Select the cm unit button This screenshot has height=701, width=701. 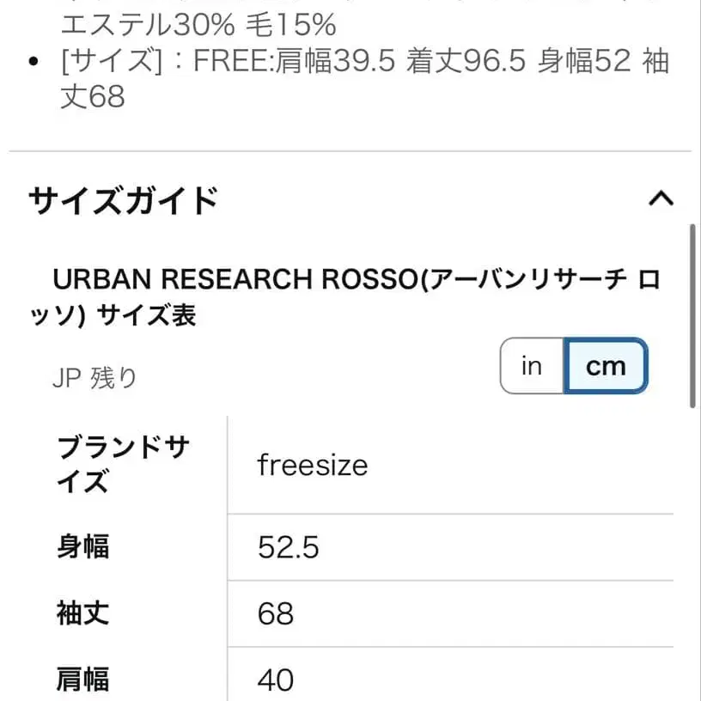pyautogui.click(x=606, y=366)
